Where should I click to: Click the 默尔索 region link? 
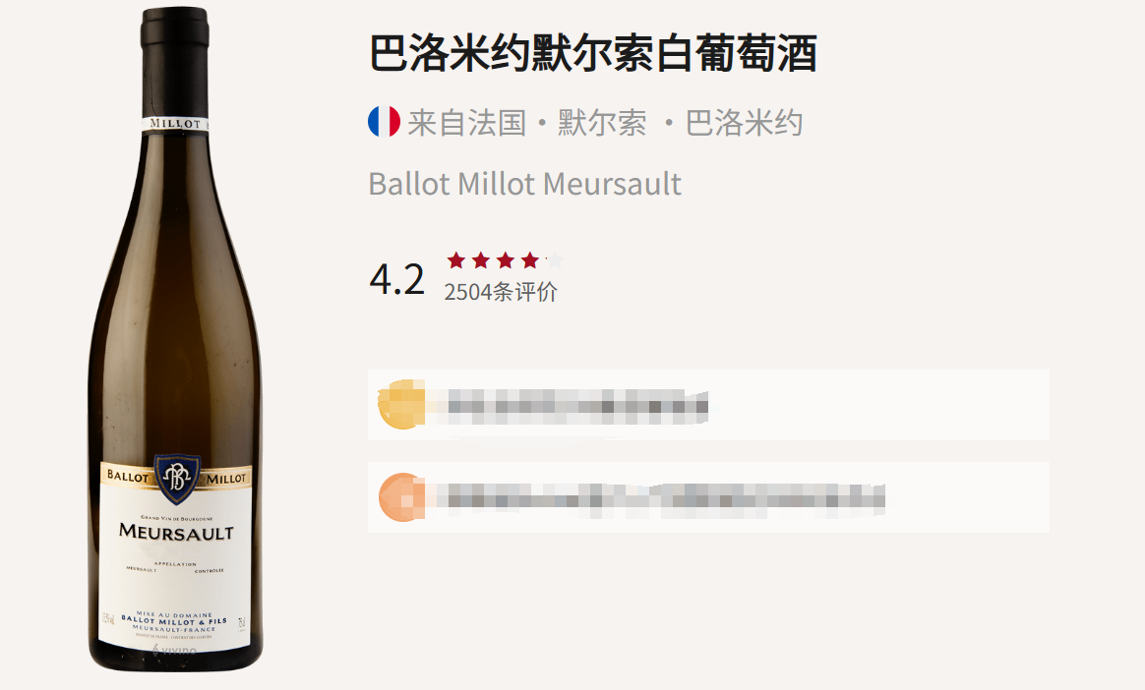point(602,123)
